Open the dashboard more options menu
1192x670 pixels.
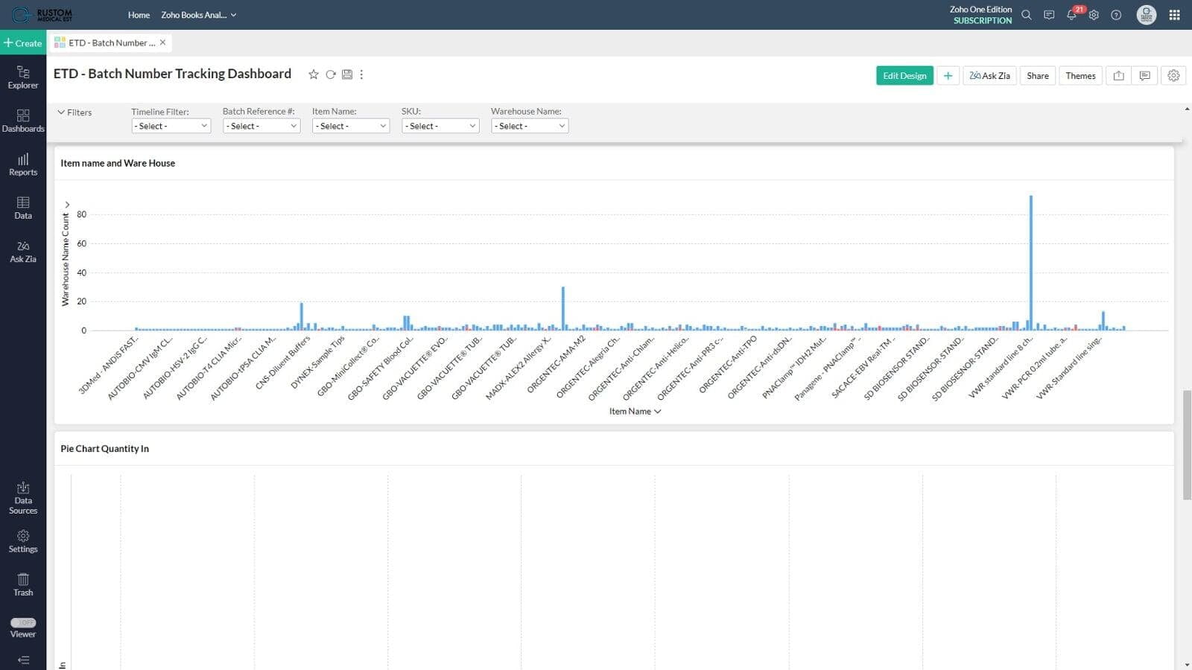(x=362, y=74)
